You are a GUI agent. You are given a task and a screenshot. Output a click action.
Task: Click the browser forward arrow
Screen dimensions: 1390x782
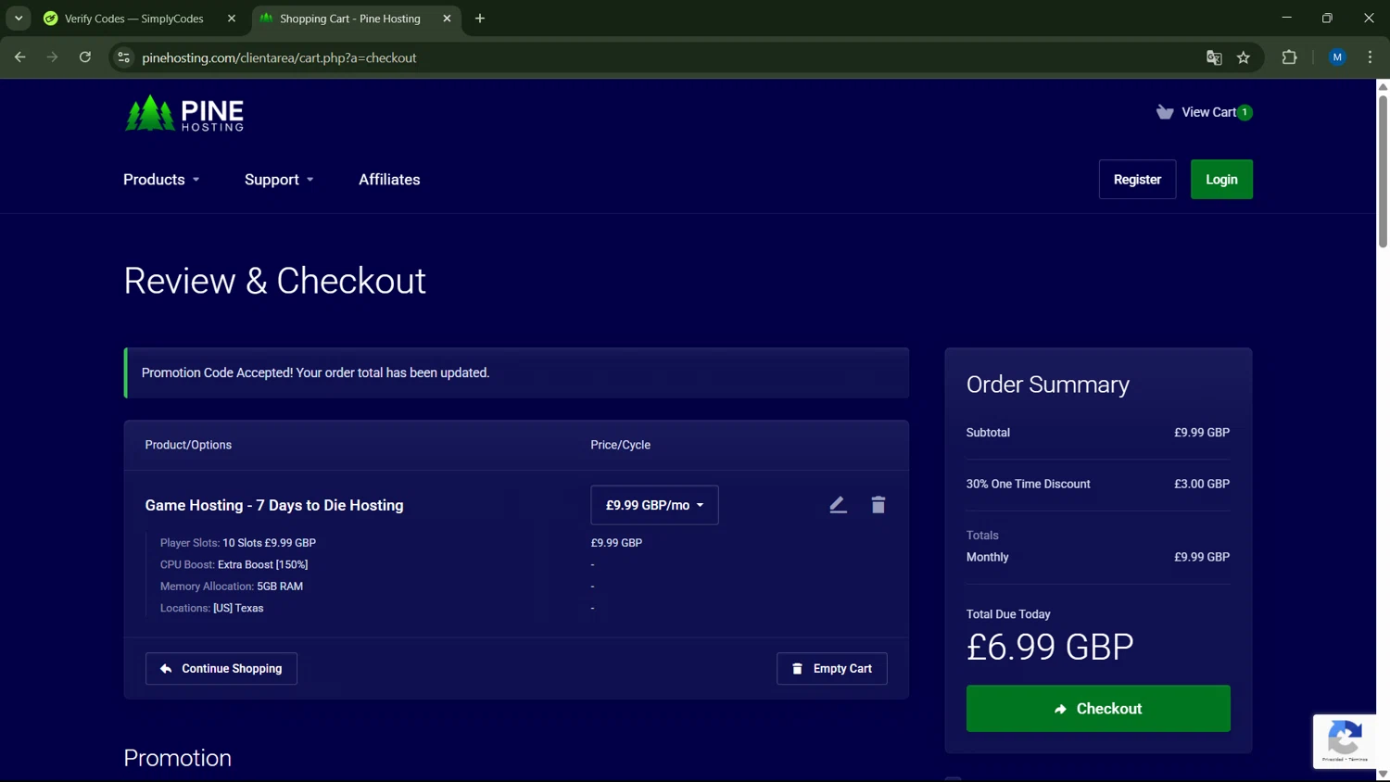(52, 57)
